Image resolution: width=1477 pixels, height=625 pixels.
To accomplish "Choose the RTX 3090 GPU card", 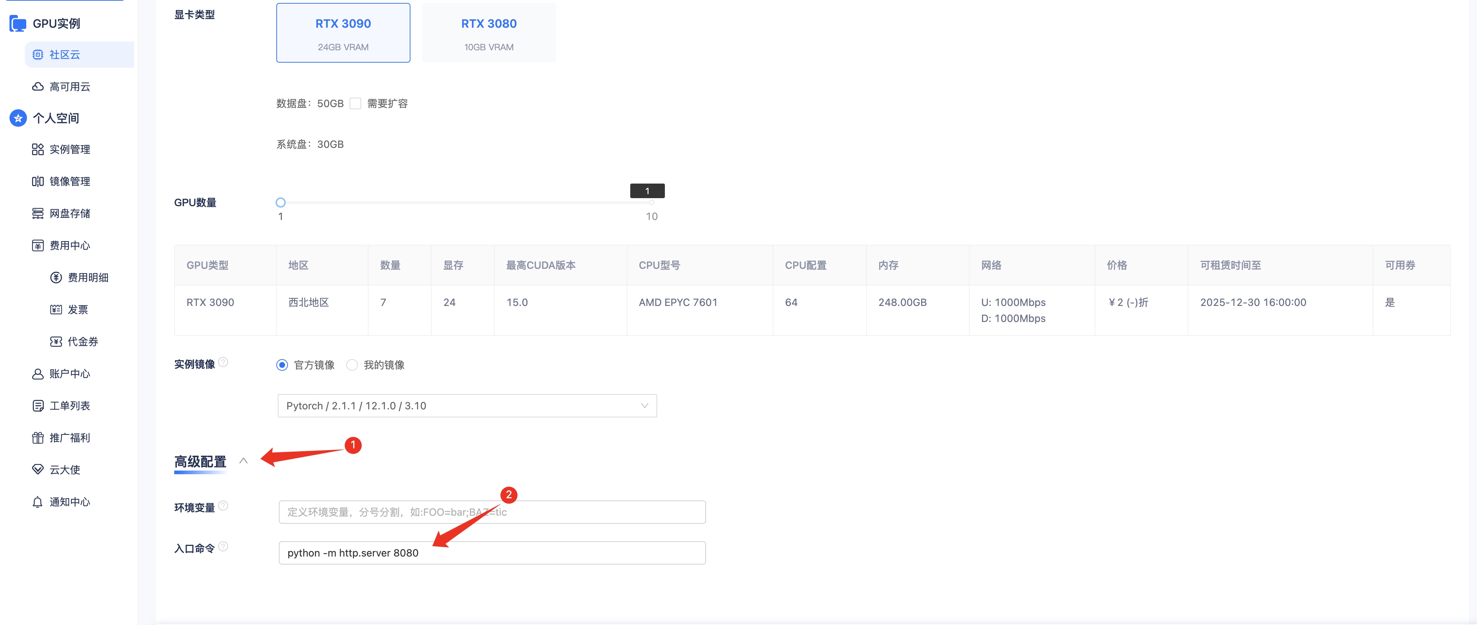I will point(343,33).
